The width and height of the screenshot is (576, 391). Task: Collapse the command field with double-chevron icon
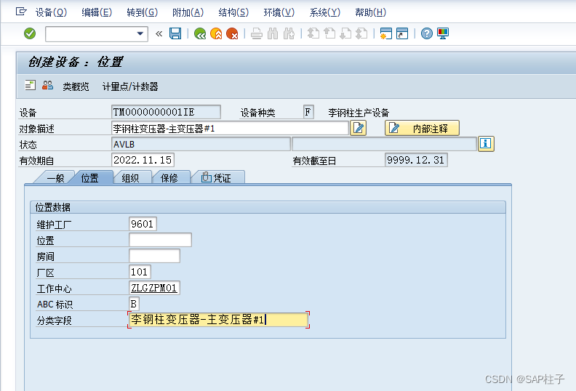click(x=159, y=33)
